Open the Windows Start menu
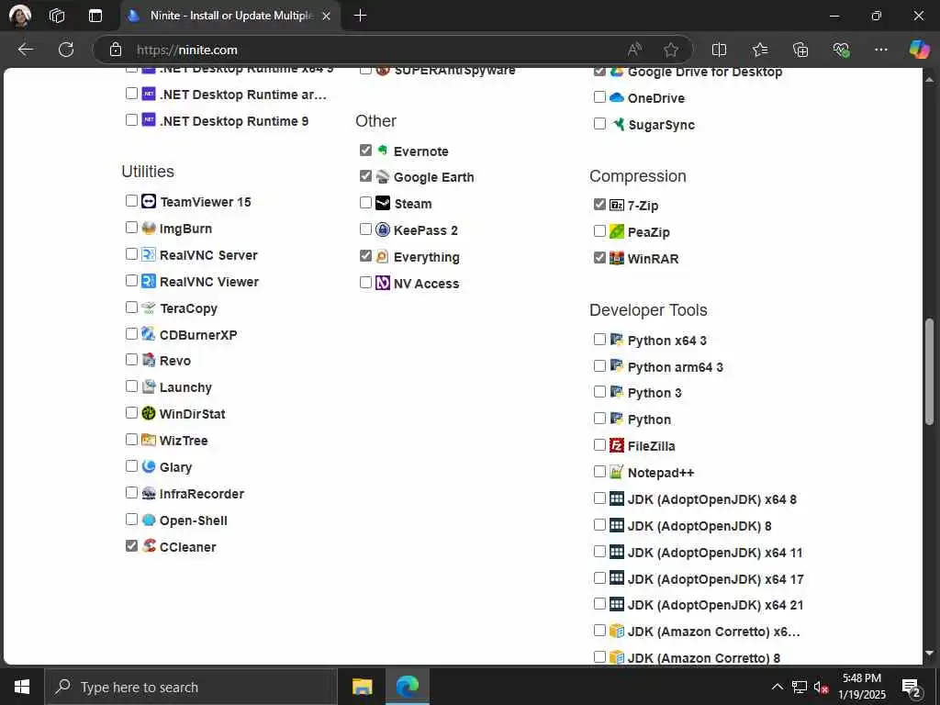 pyautogui.click(x=22, y=687)
